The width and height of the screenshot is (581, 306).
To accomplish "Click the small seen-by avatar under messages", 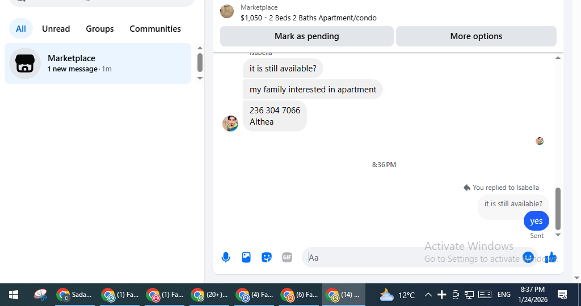I will (x=540, y=141).
